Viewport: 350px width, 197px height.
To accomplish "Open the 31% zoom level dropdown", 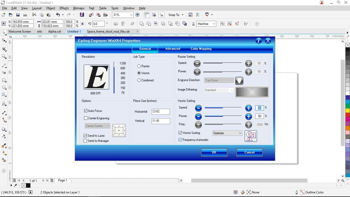I will [x=131, y=15].
